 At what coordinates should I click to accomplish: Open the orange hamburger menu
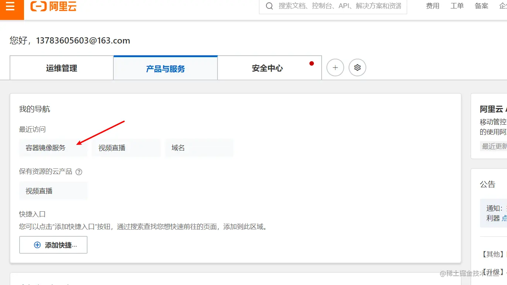pyautogui.click(x=10, y=7)
